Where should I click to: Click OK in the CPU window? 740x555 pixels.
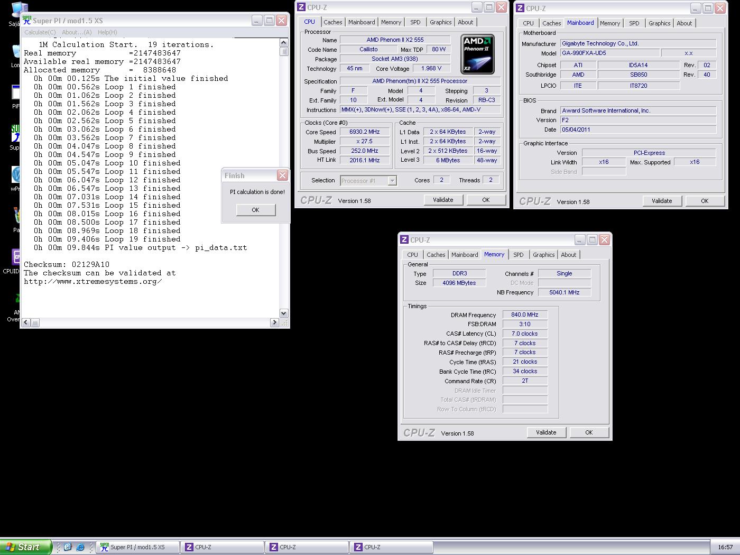pos(486,200)
